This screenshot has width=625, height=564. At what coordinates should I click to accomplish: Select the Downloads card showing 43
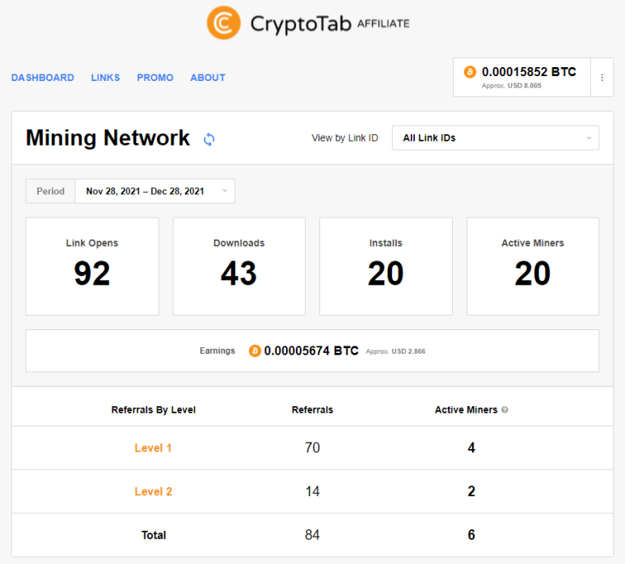[x=239, y=266]
